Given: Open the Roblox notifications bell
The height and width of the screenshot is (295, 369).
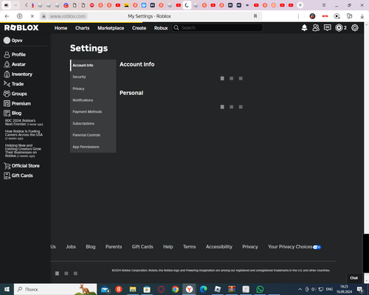Looking at the screenshot, I should pyautogui.click(x=304, y=28).
